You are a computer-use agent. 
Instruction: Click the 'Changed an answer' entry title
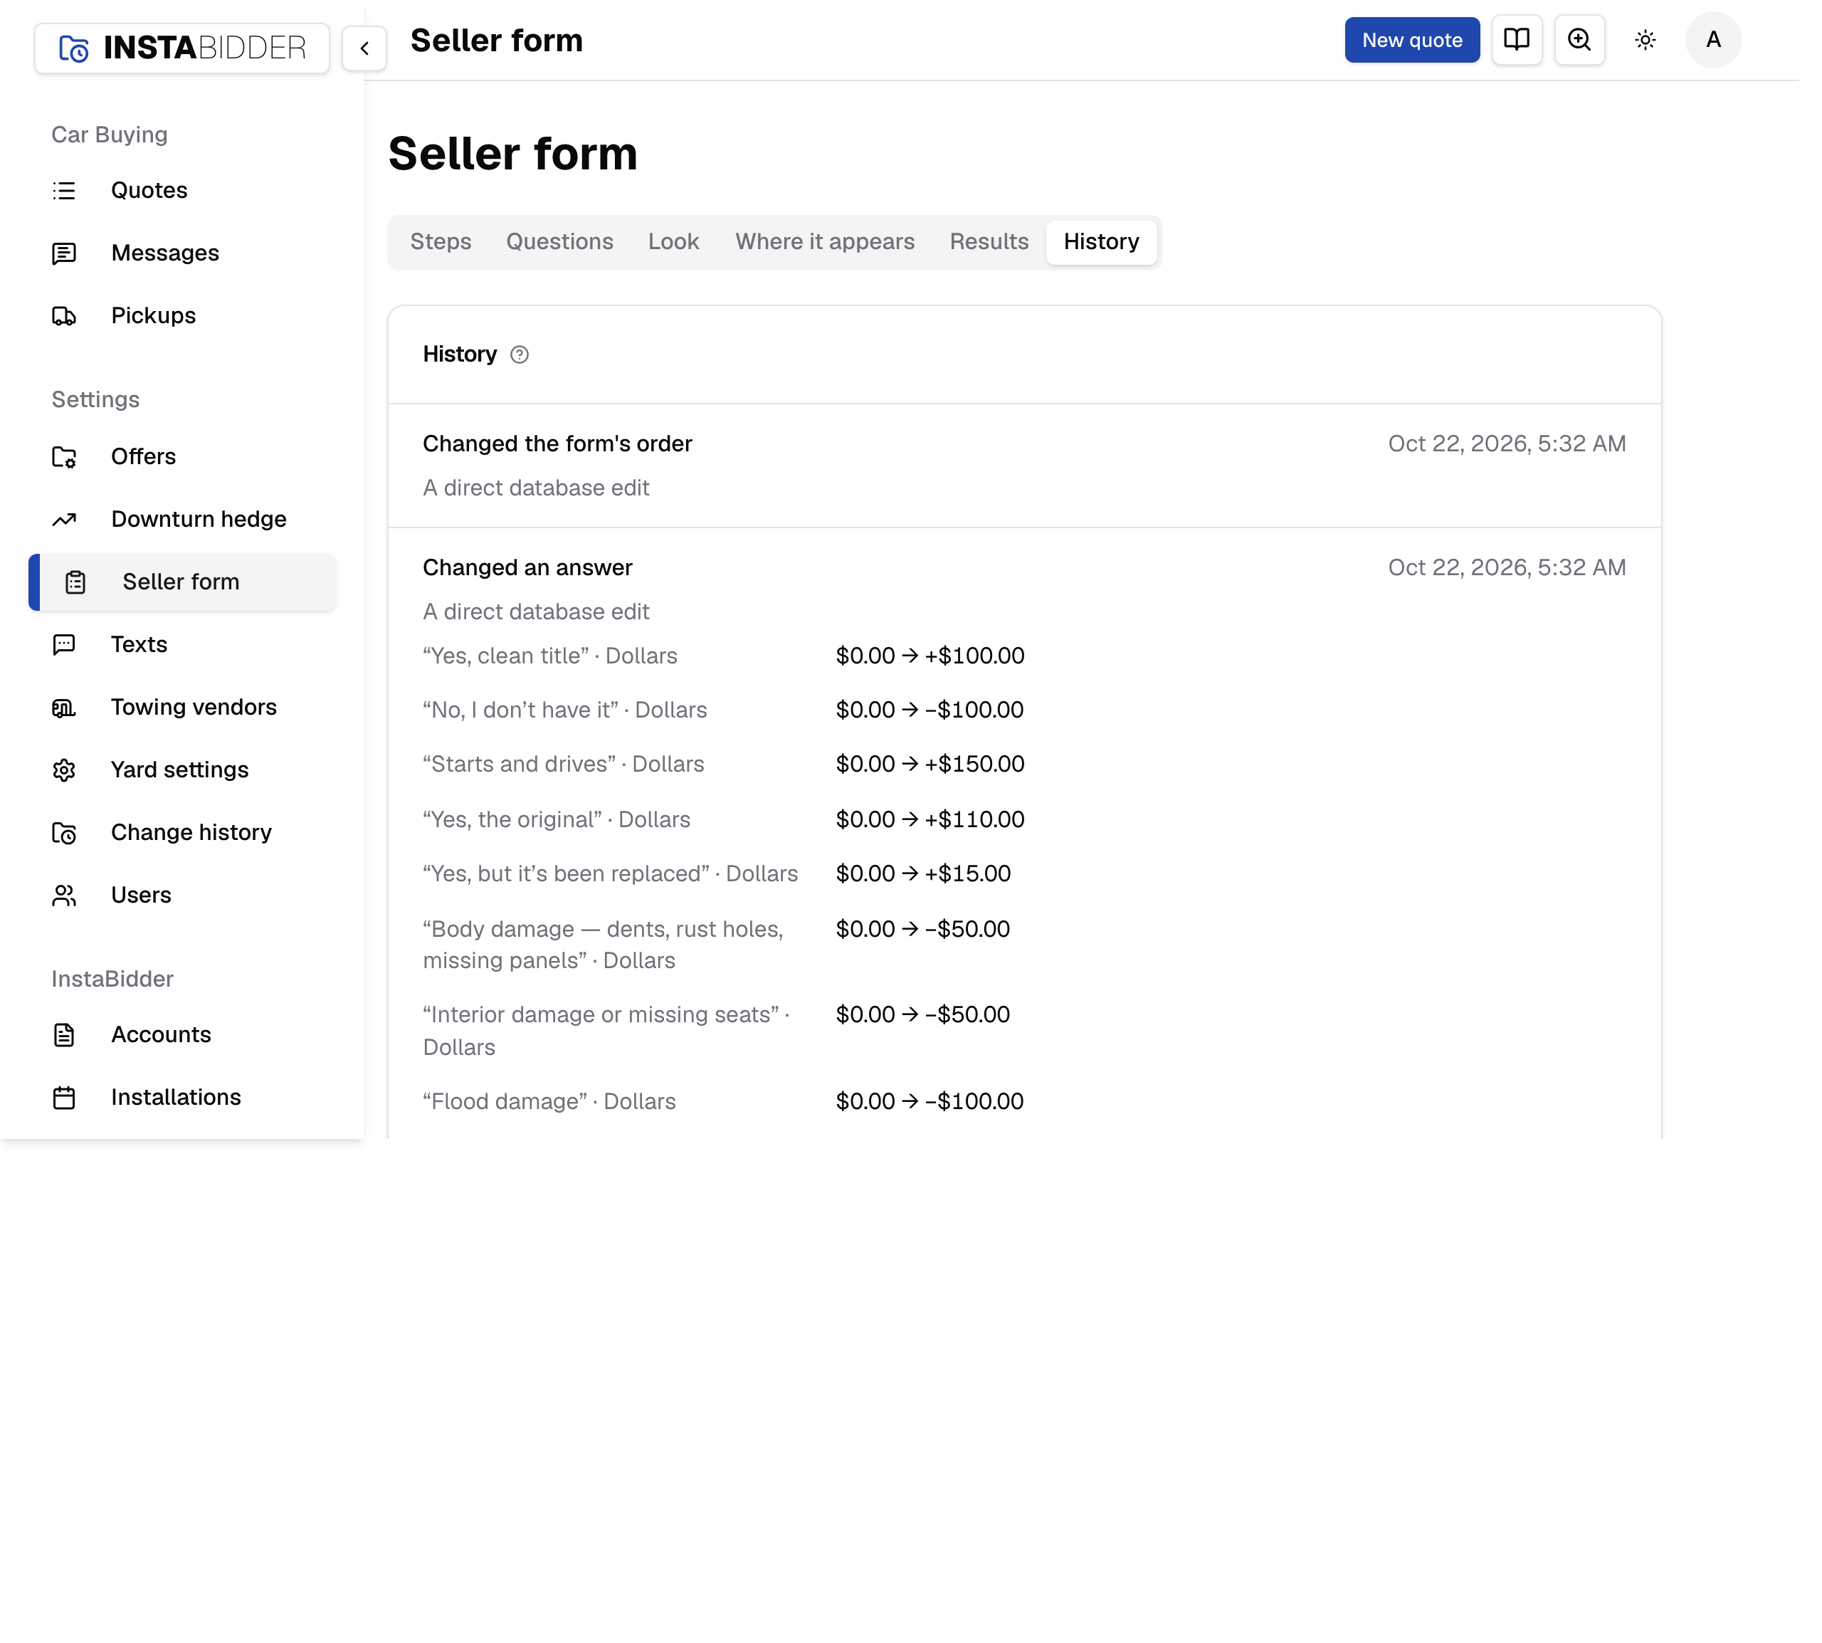click(528, 568)
